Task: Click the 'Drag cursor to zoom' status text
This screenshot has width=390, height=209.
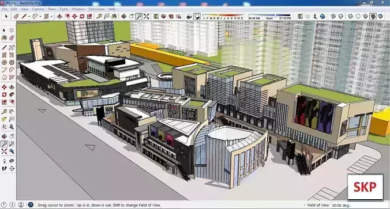Action: click(x=99, y=205)
